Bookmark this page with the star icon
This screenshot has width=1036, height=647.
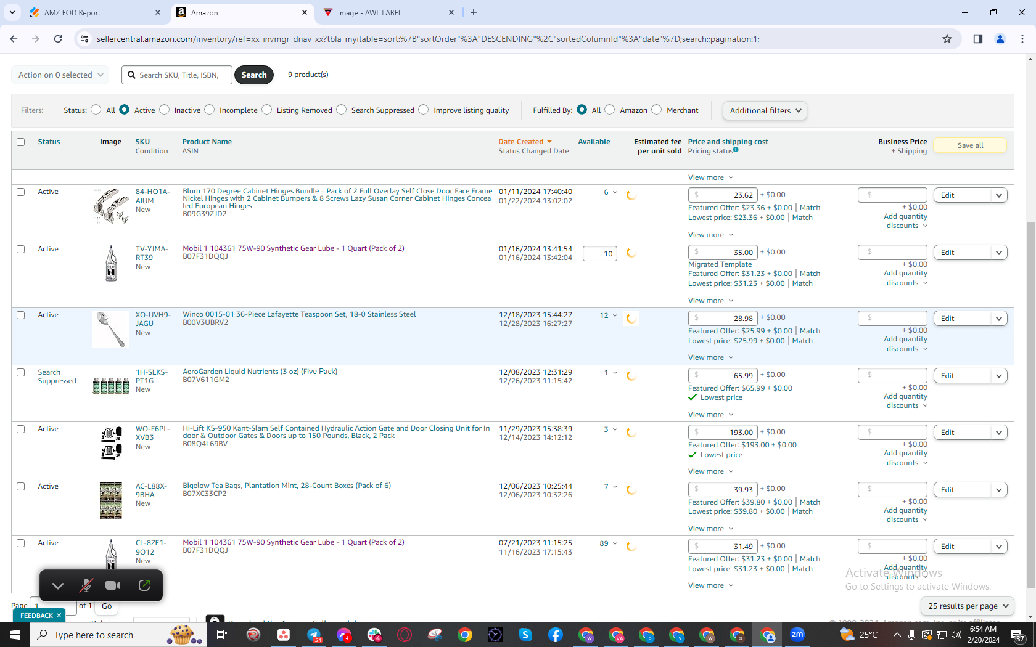click(x=947, y=39)
